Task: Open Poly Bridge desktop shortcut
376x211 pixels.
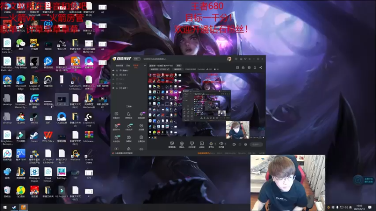Action: [21, 63]
